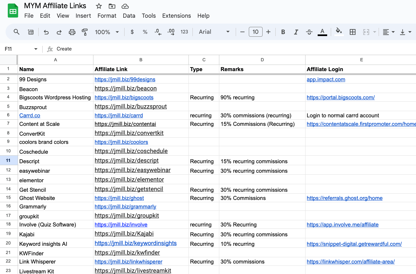
Task: Open the Data menu
Action: click(x=129, y=16)
